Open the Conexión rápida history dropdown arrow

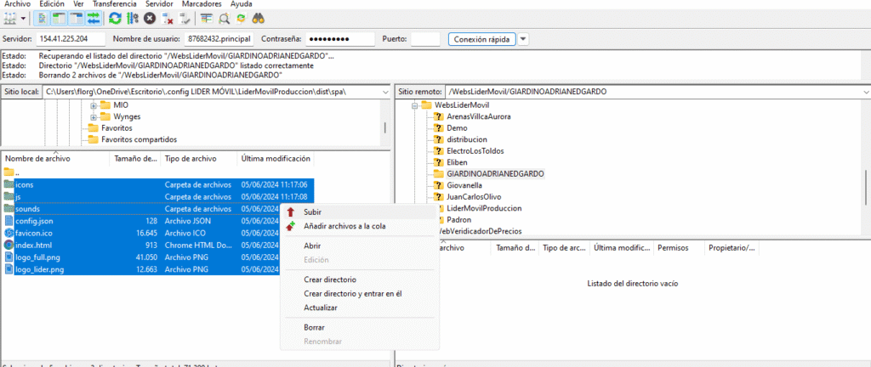coord(523,39)
